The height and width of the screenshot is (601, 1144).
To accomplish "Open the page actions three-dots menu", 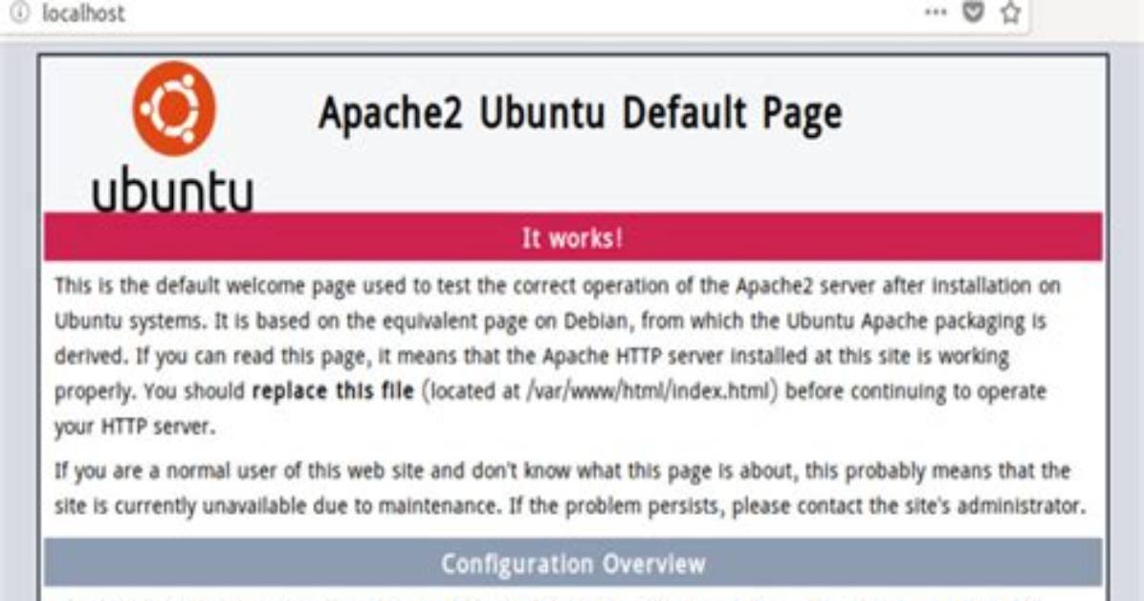I will (x=935, y=11).
